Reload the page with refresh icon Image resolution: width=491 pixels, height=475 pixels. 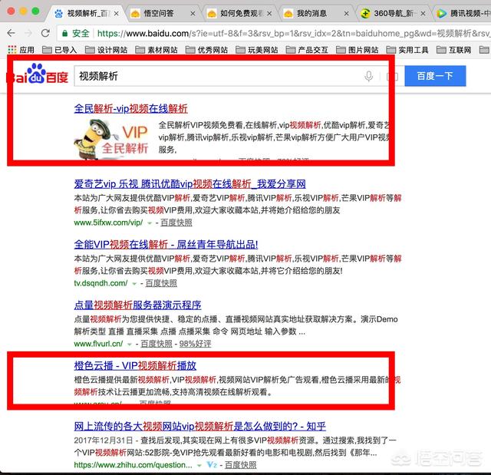(46, 33)
